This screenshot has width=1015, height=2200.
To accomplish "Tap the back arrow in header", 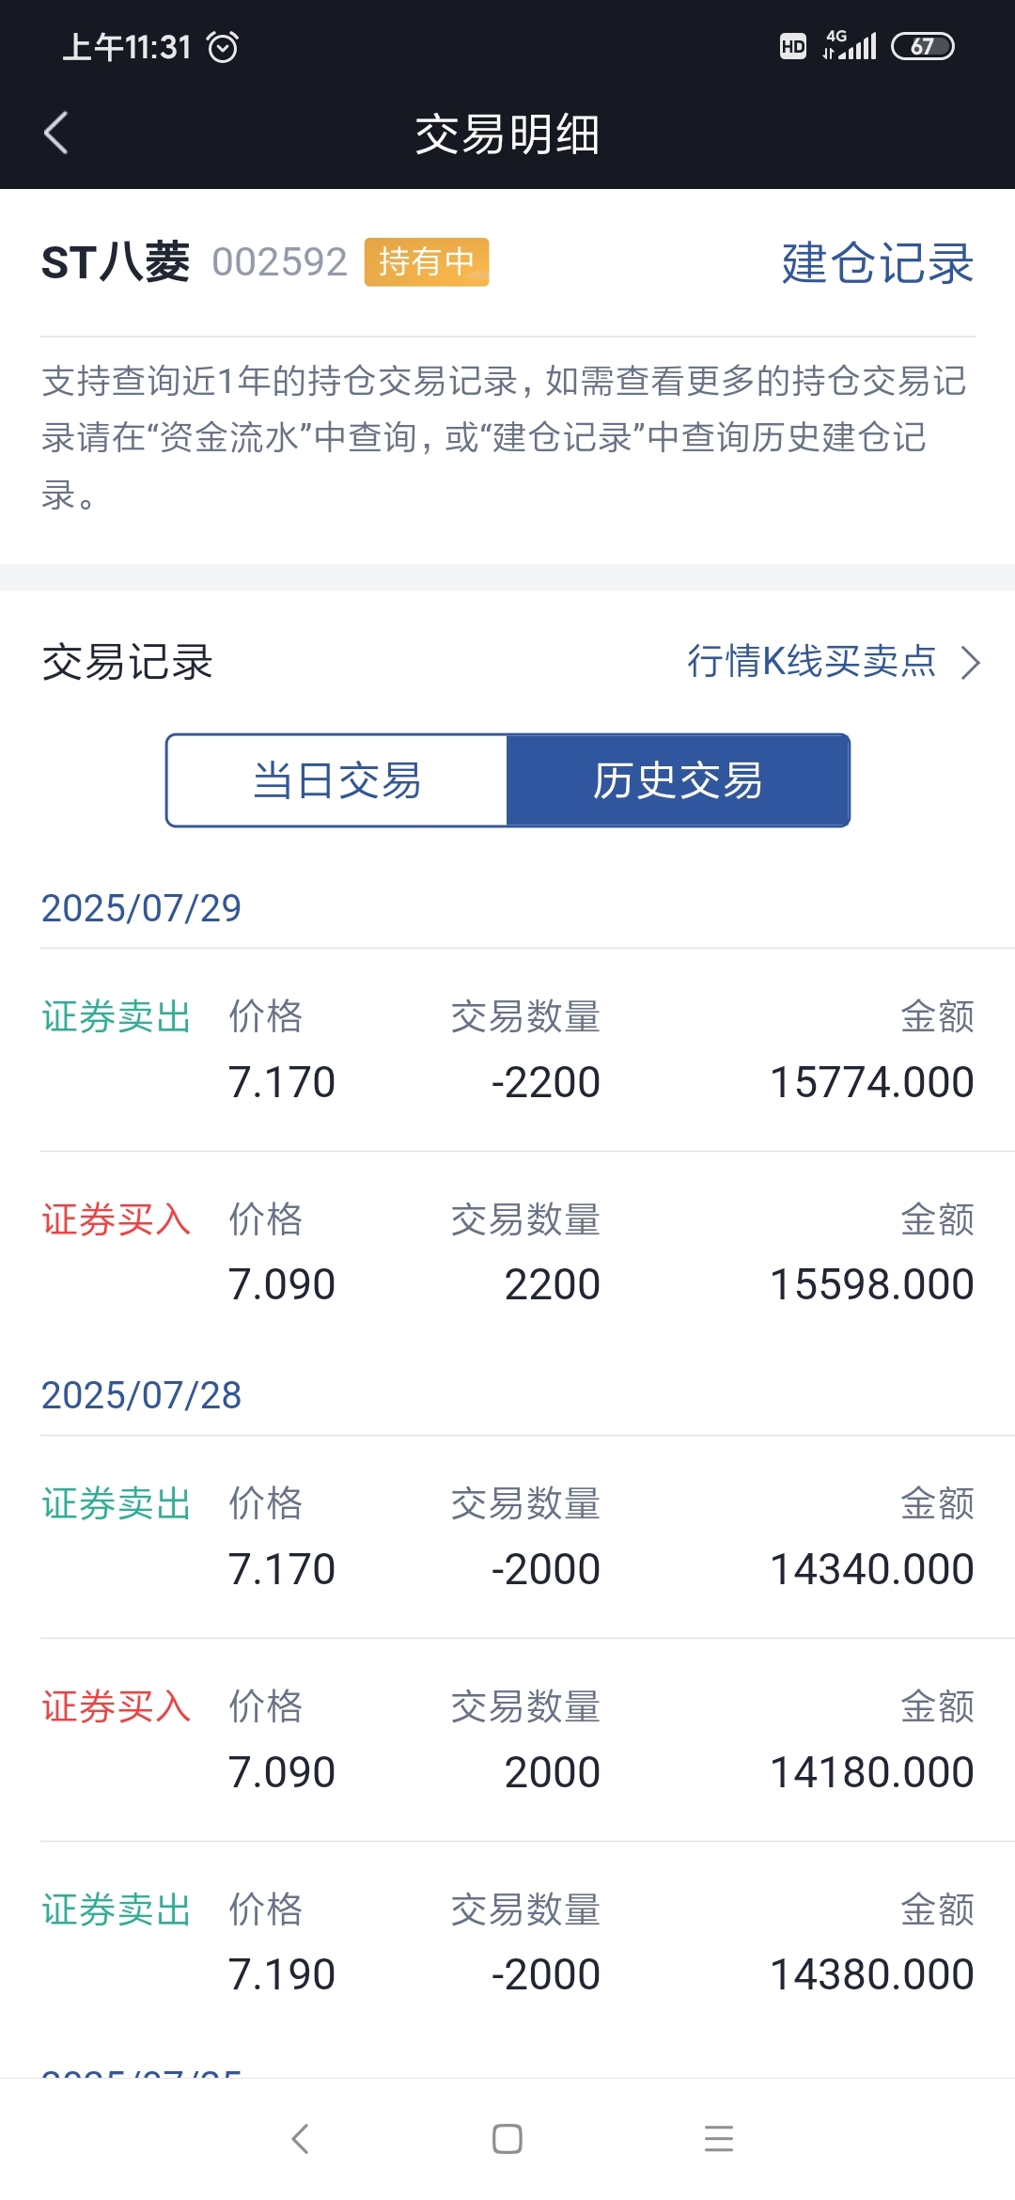I will [x=56, y=133].
